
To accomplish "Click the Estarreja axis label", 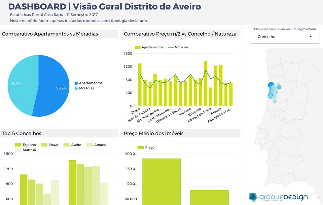I will click(x=195, y=112).
